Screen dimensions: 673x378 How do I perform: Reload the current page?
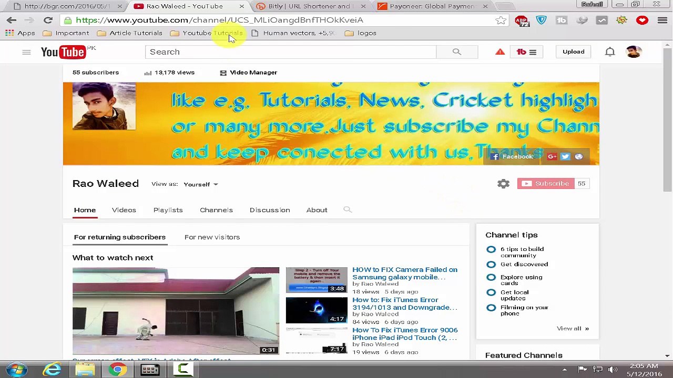click(x=48, y=20)
